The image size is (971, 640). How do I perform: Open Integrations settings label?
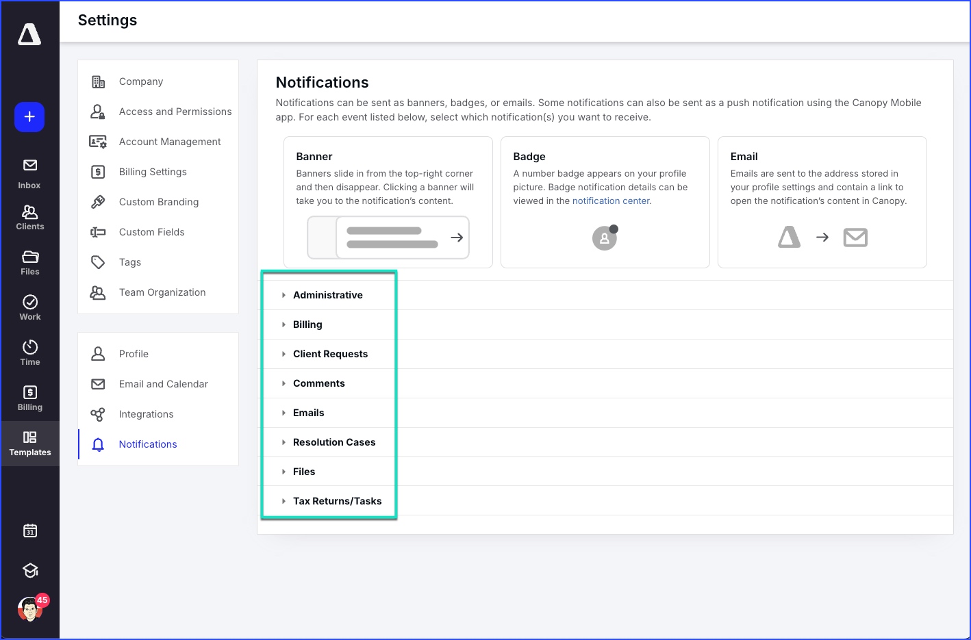tap(147, 414)
